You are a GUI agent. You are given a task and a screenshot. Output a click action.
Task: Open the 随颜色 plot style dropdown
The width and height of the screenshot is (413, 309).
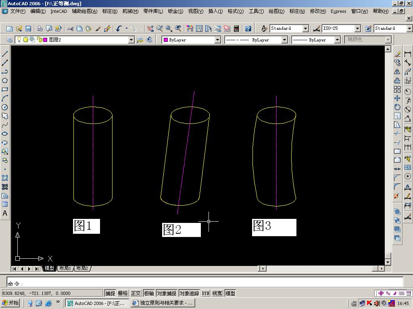click(x=388, y=40)
